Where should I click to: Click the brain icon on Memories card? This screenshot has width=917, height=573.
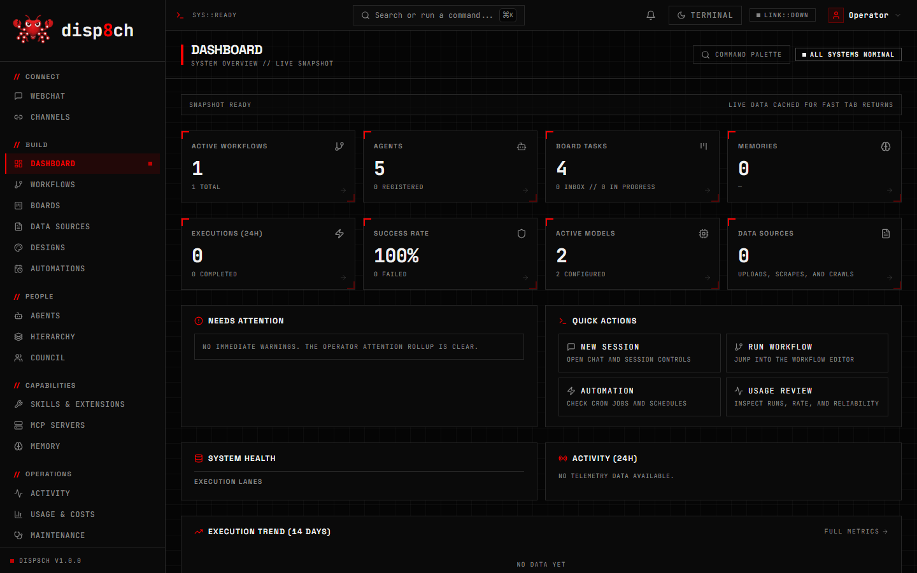[886, 146]
